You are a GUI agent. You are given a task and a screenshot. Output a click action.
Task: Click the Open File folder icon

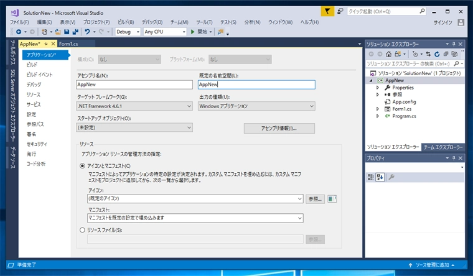click(x=58, y=32)
